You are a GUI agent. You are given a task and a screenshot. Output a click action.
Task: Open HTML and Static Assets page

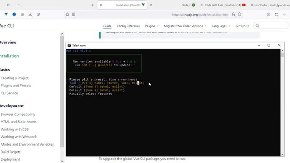click(x=19, y=122)
